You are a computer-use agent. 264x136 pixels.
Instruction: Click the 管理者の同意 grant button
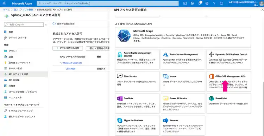coord(98,48)
